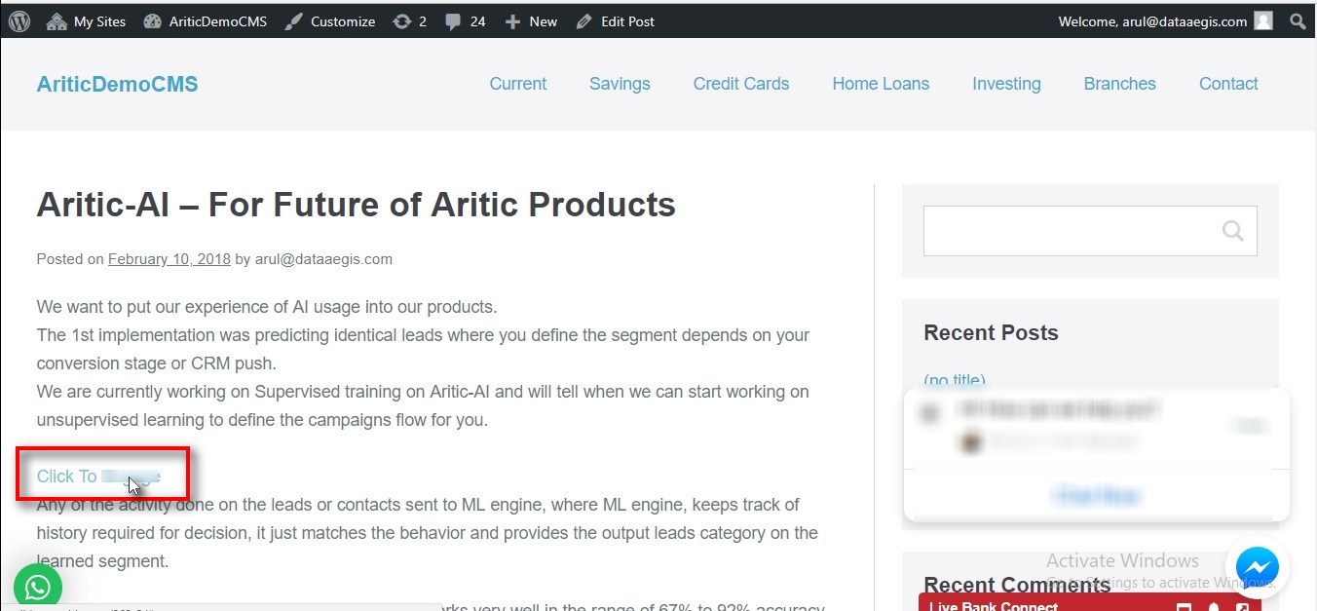
Task: Open the Contact navigation item
Action: pyautogui.click(x=1228, y=84)
